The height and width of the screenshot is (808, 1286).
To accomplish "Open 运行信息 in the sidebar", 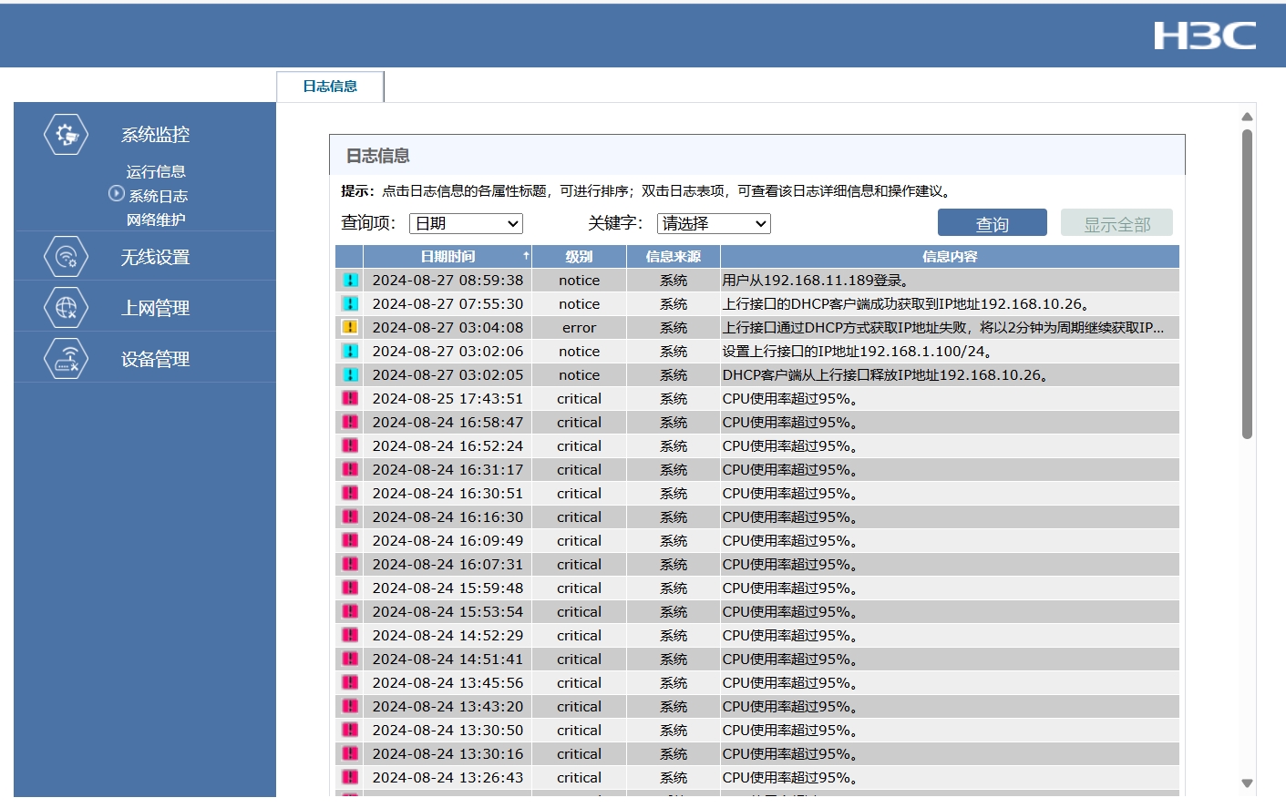I will [156, 171].
